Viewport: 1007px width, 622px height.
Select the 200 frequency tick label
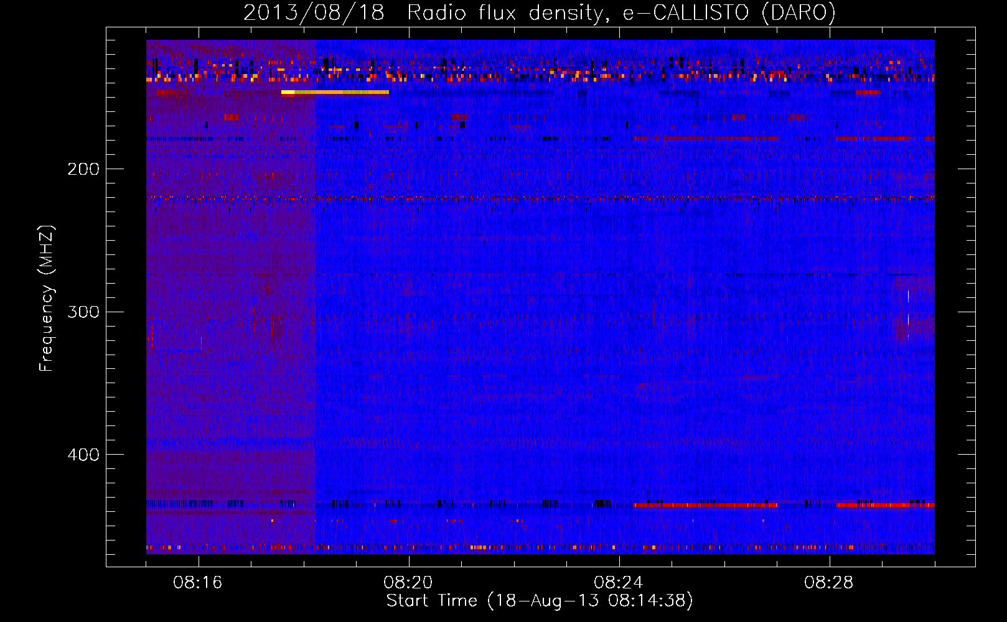(x=83, y=169)
